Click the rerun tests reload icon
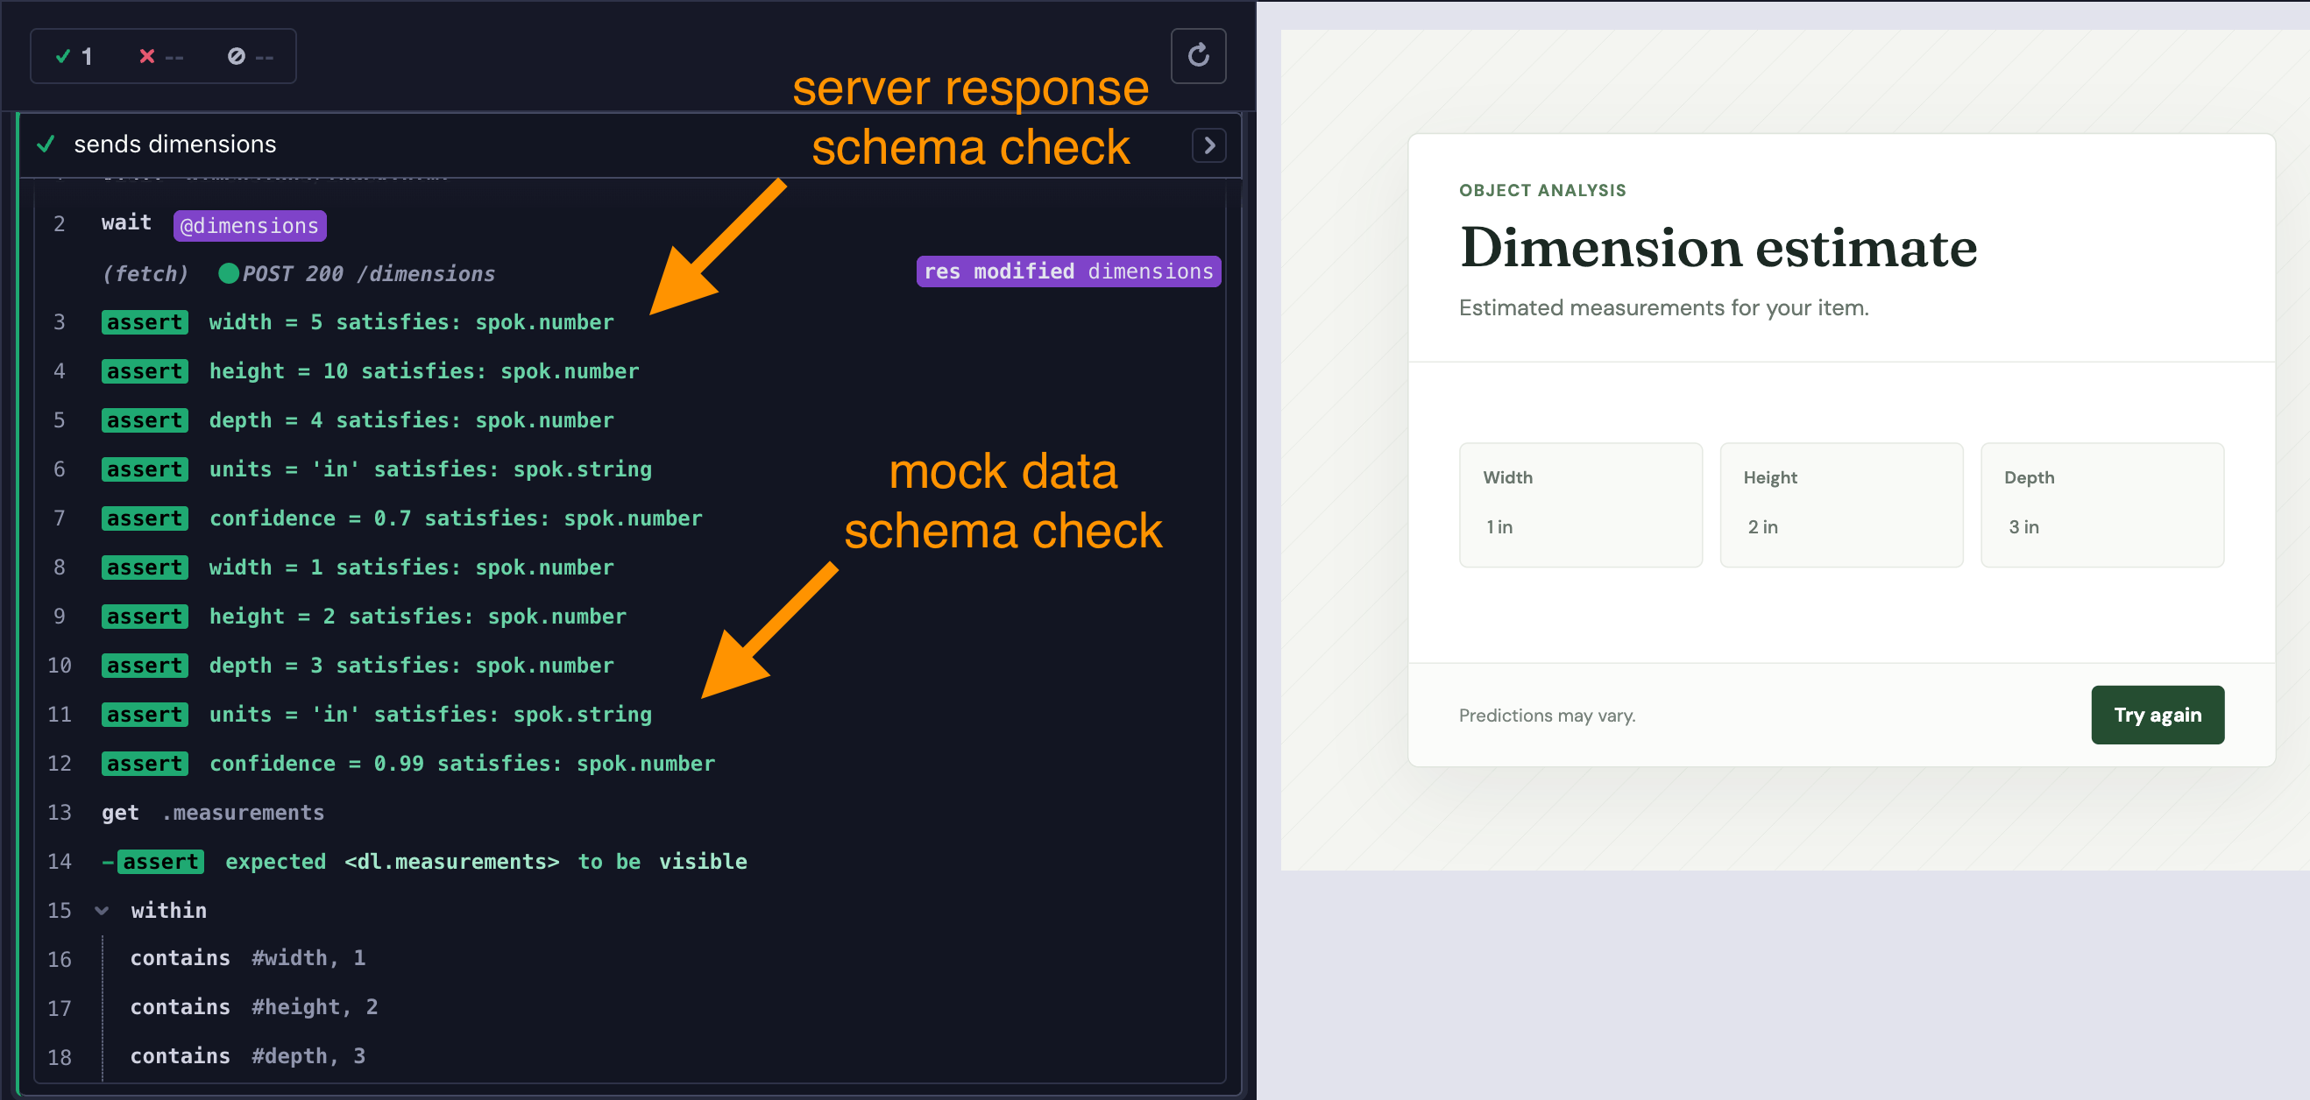This screenshot has height=1100, width=2310. click(x=1198, y=55)
